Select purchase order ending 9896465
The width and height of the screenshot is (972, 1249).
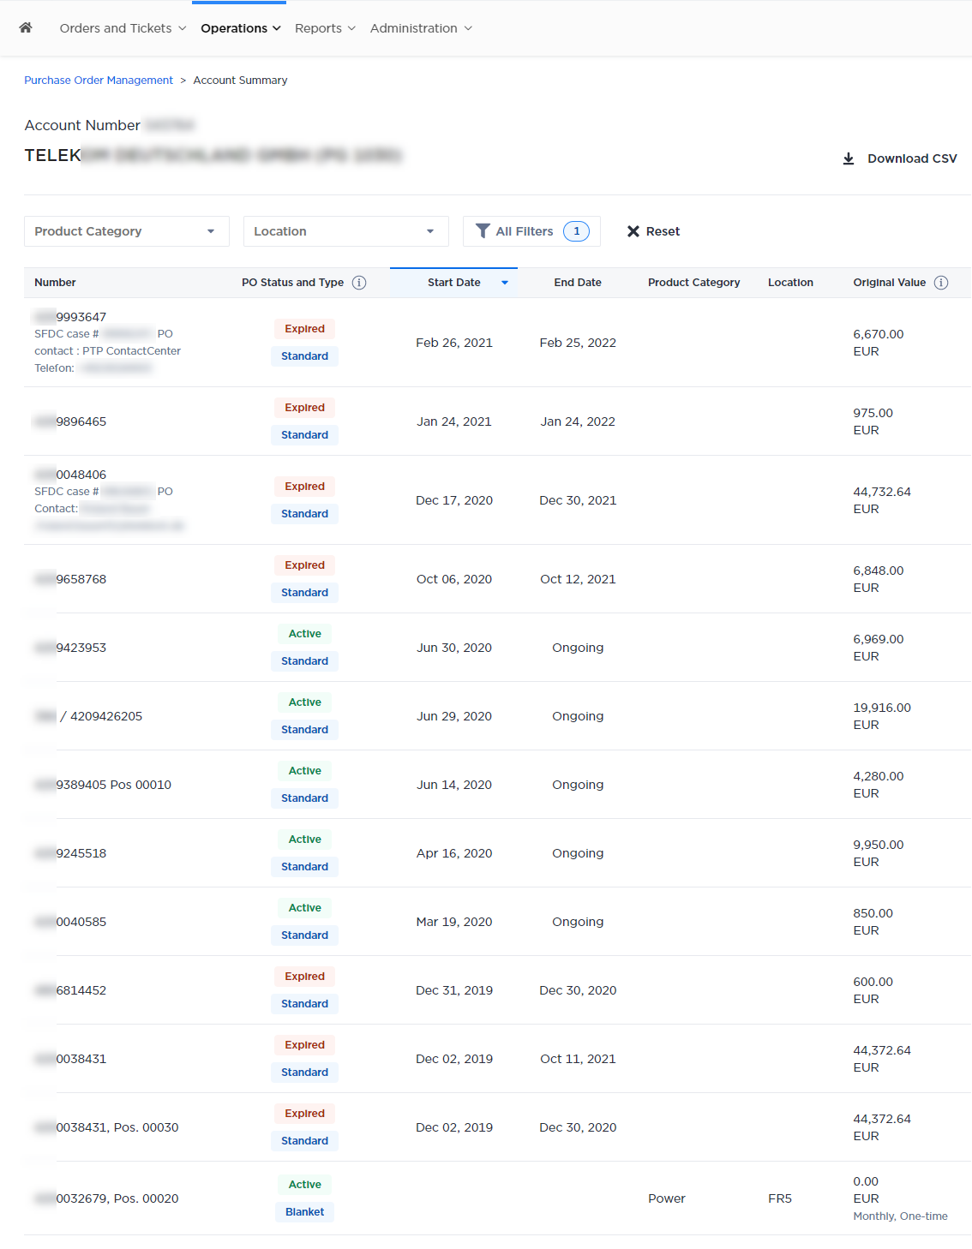(70, 421)
